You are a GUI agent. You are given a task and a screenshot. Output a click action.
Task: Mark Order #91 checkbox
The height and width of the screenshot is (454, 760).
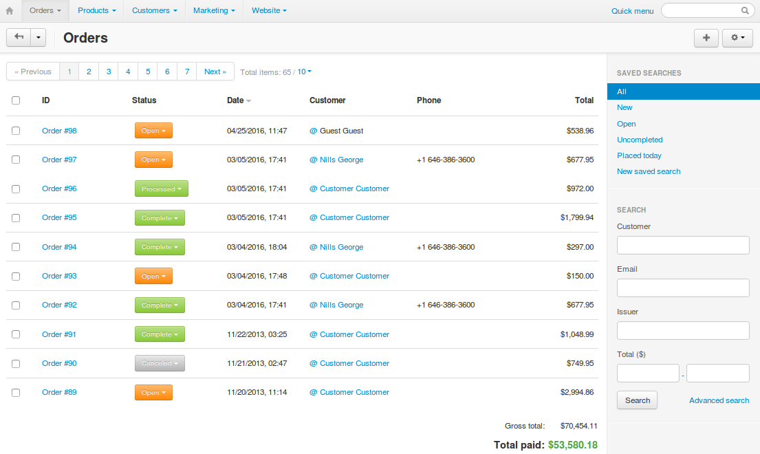point(16,334)
